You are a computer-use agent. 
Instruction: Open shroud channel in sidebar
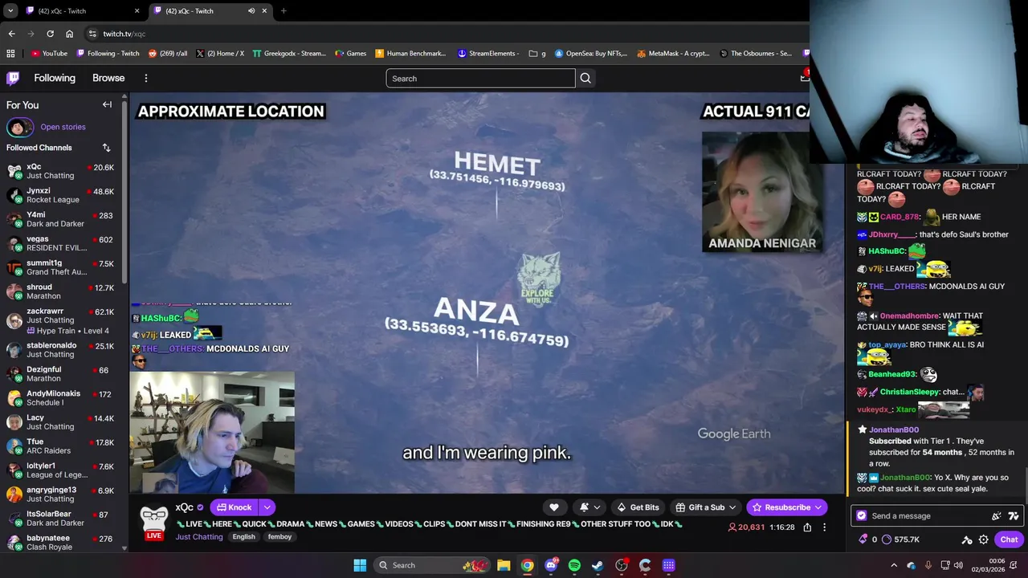point(61,291)
